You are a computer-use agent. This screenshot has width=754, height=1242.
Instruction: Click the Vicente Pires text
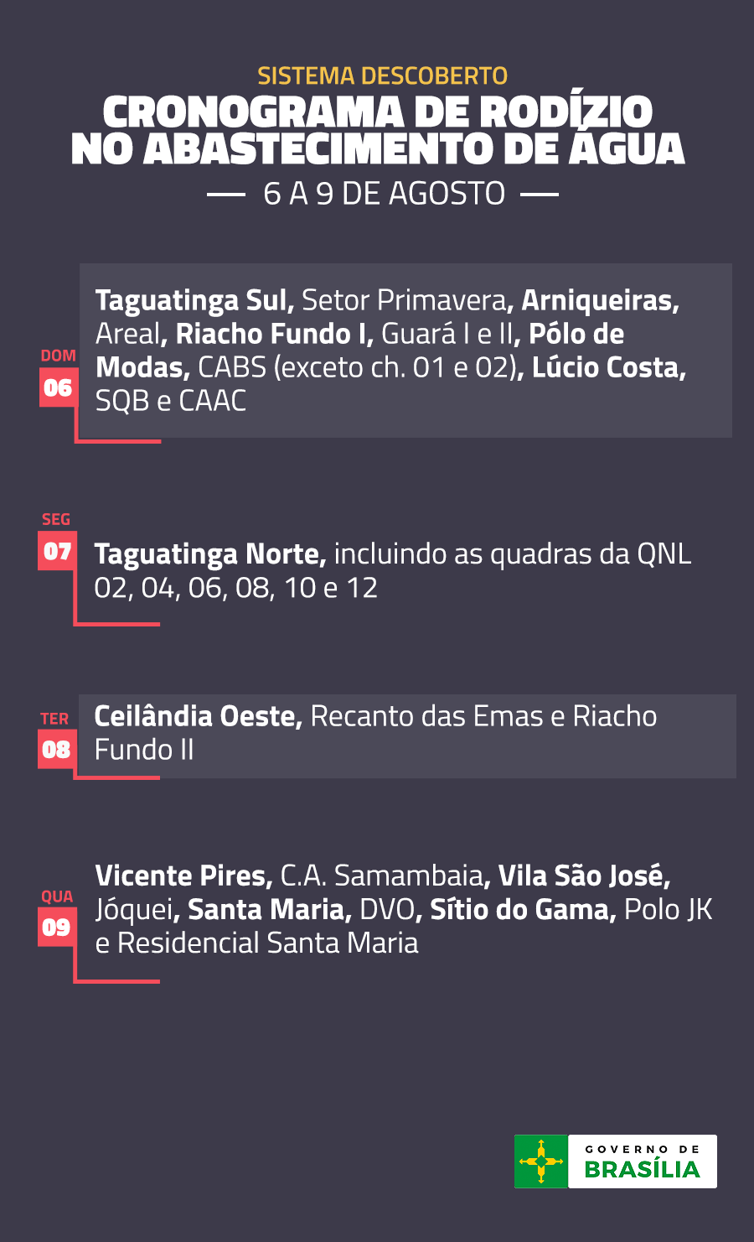tap(184, 876)
